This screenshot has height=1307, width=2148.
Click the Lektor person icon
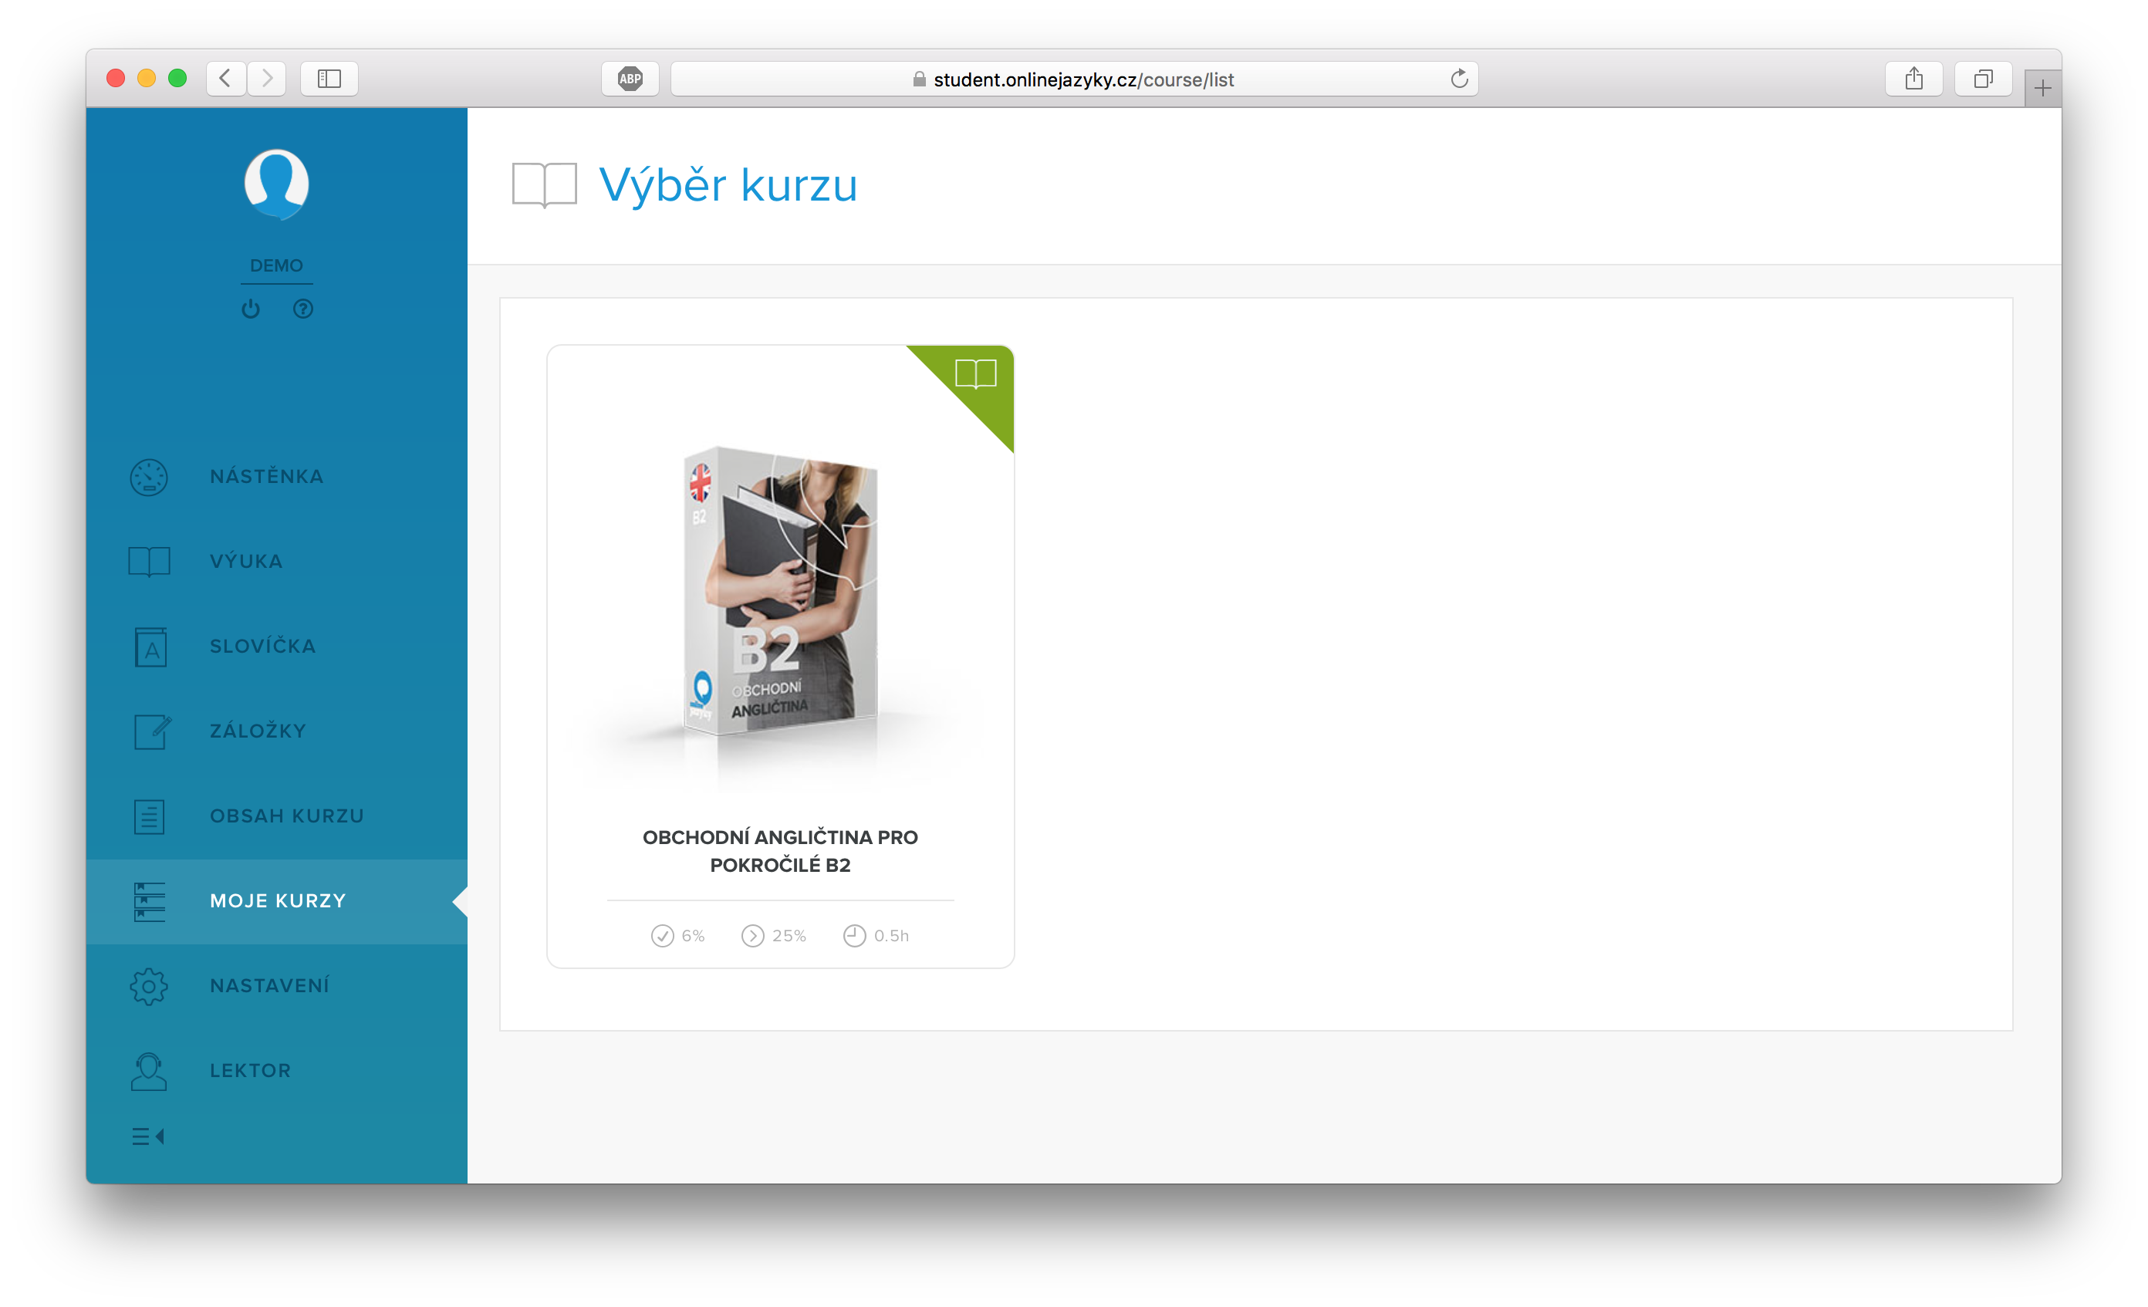(x=149, y=1071)
